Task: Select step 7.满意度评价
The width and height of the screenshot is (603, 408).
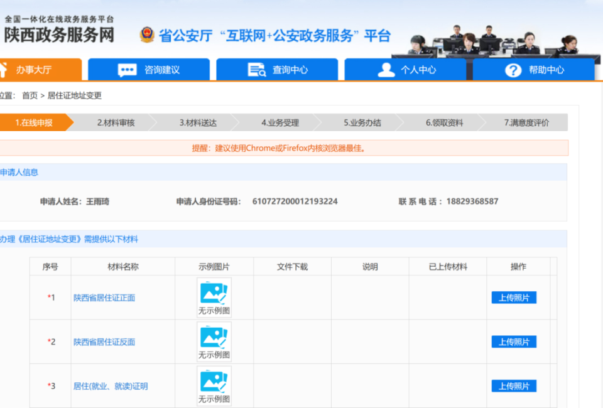Action: [x=526, y=122]
